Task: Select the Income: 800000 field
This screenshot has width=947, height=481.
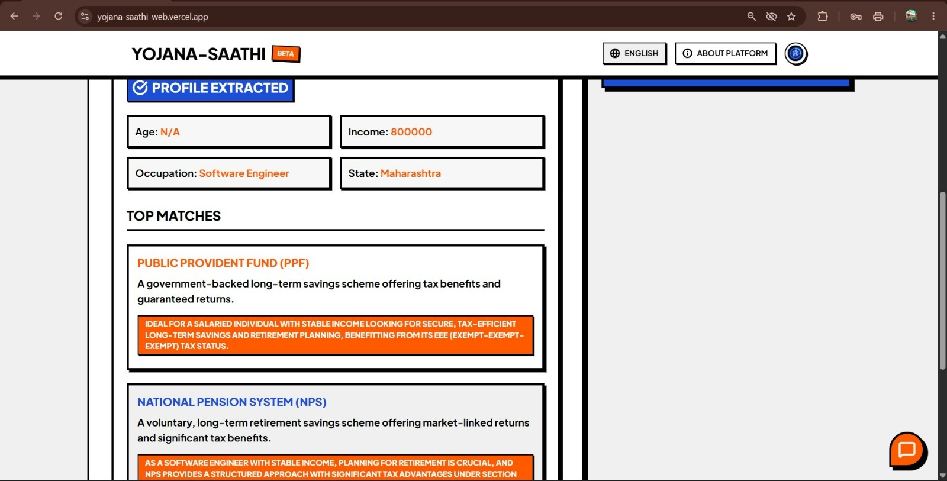Action: pos(442,131)
